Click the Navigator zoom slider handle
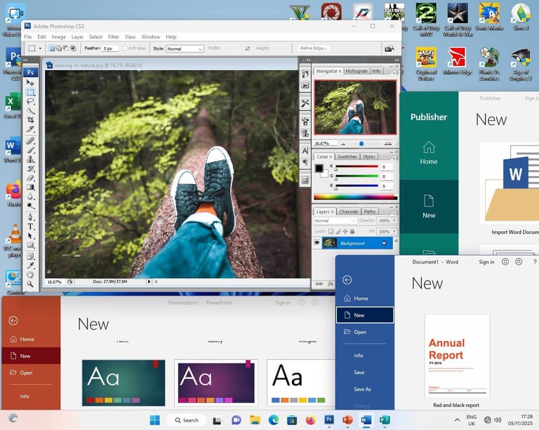This screenshot has height=430, width=539. [361, 144]
